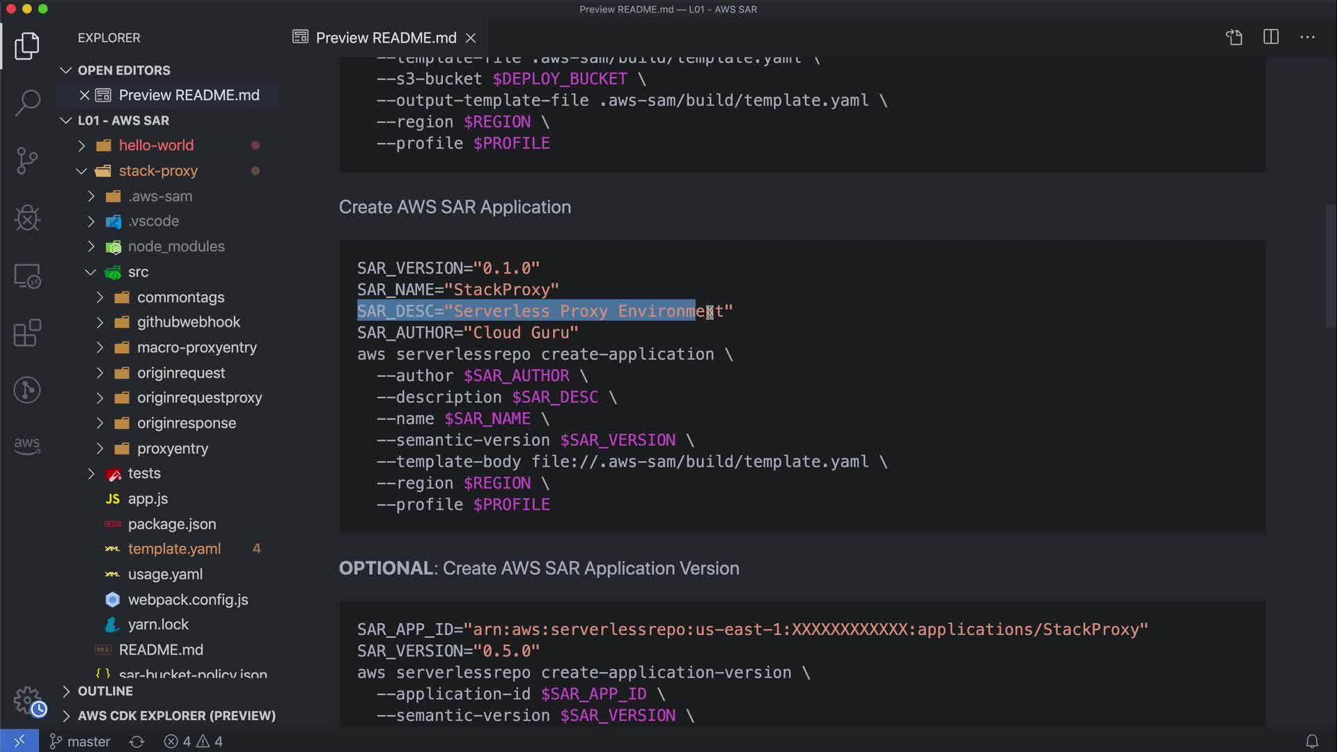Click the Show Source icon in editor toolbar
This screenshot has height=752, width=1337.
pyautogui.click(x=1234, y=37)
